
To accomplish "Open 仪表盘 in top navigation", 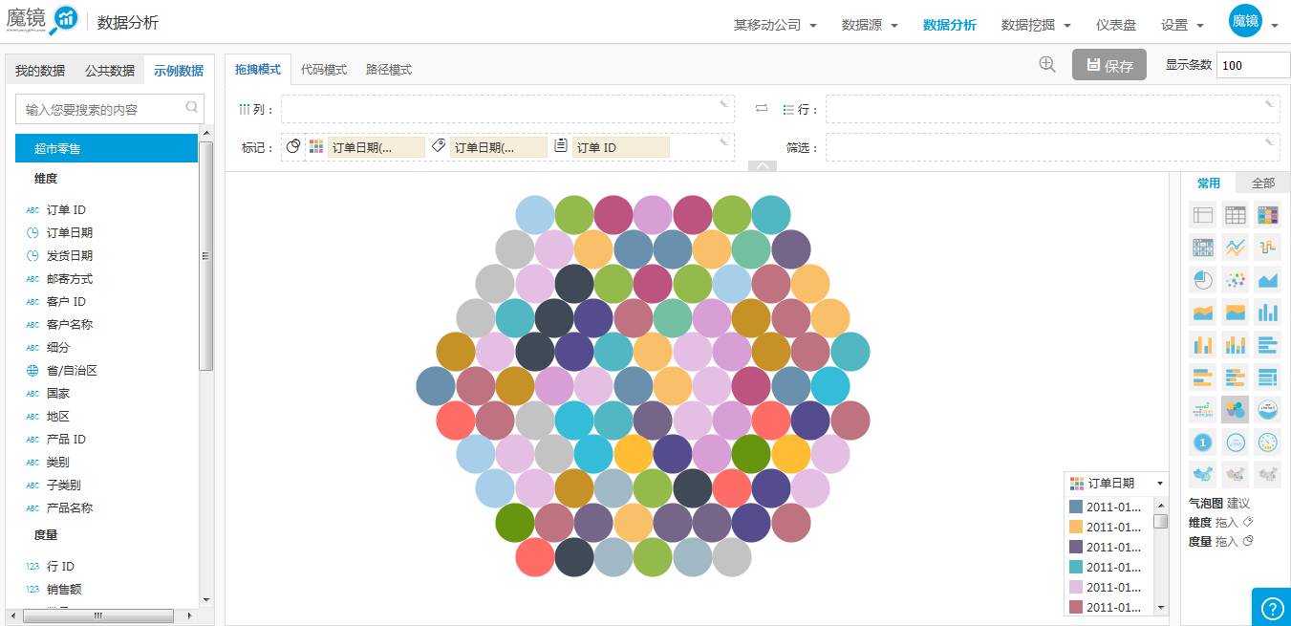I will (x=1116, y=26).
